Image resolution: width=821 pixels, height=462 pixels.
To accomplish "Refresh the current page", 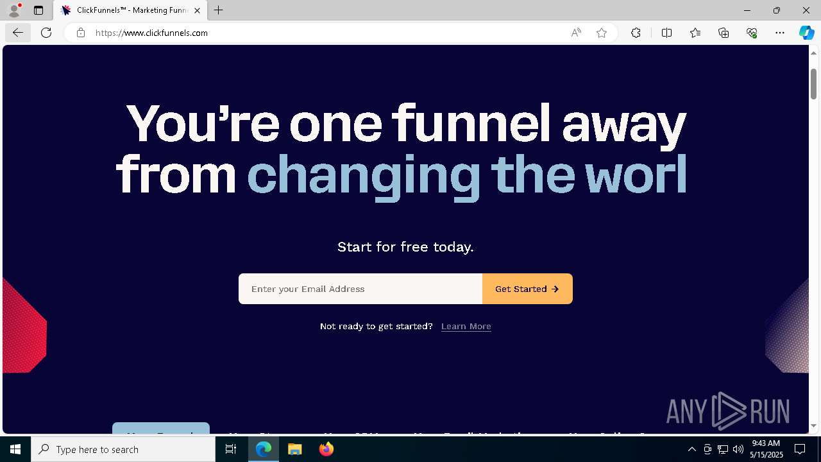I will [46, 33].
